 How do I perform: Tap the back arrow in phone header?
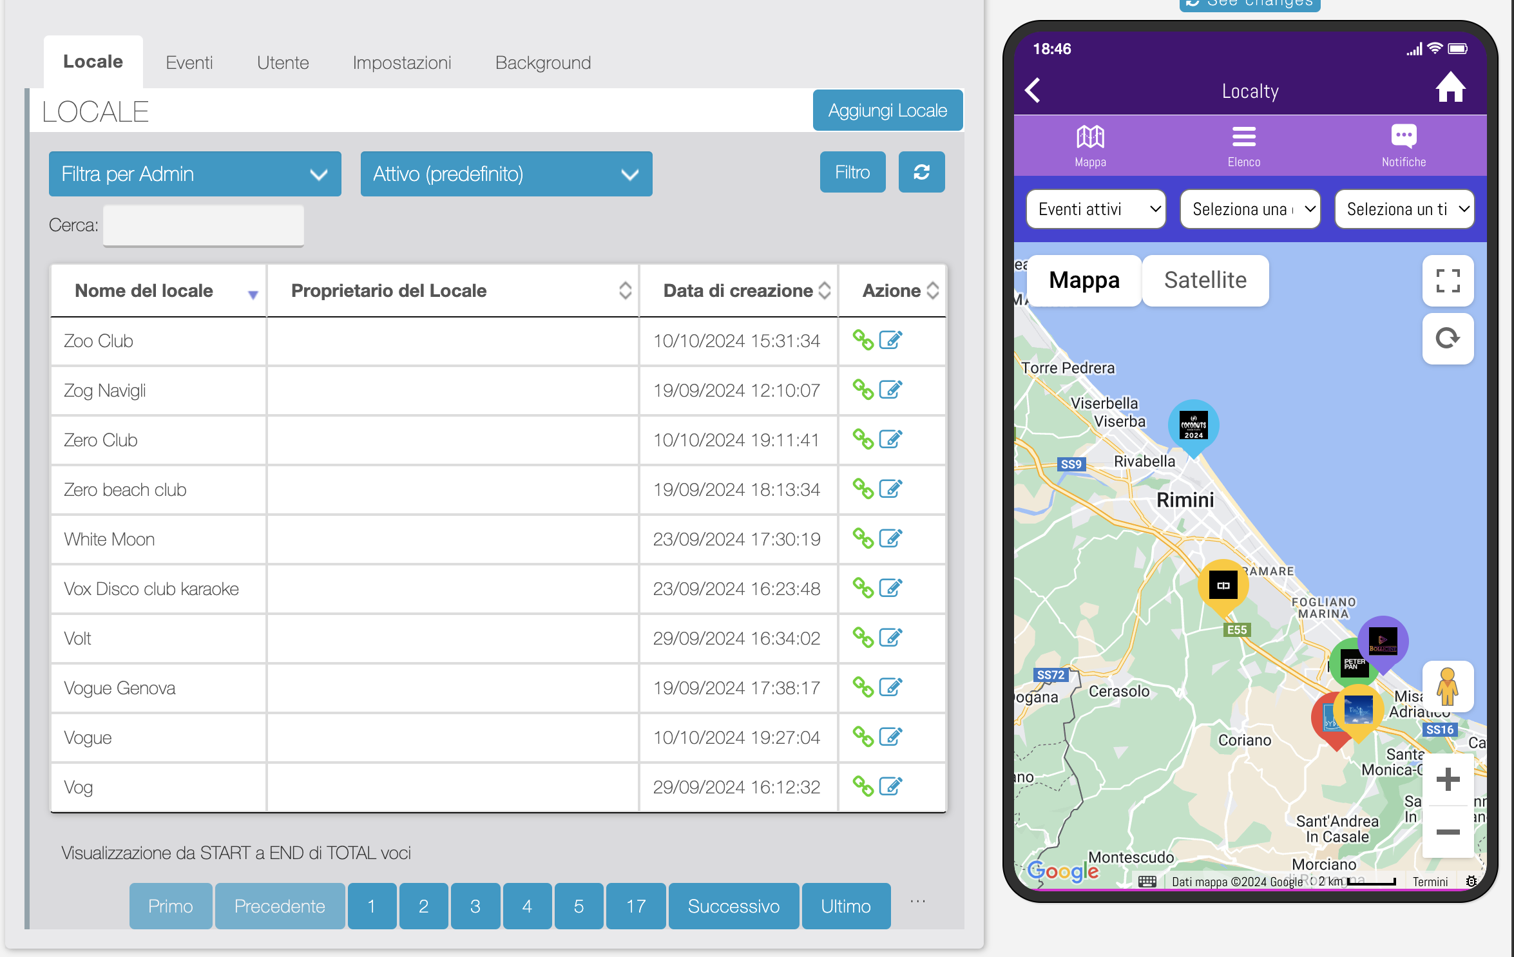1033,90
